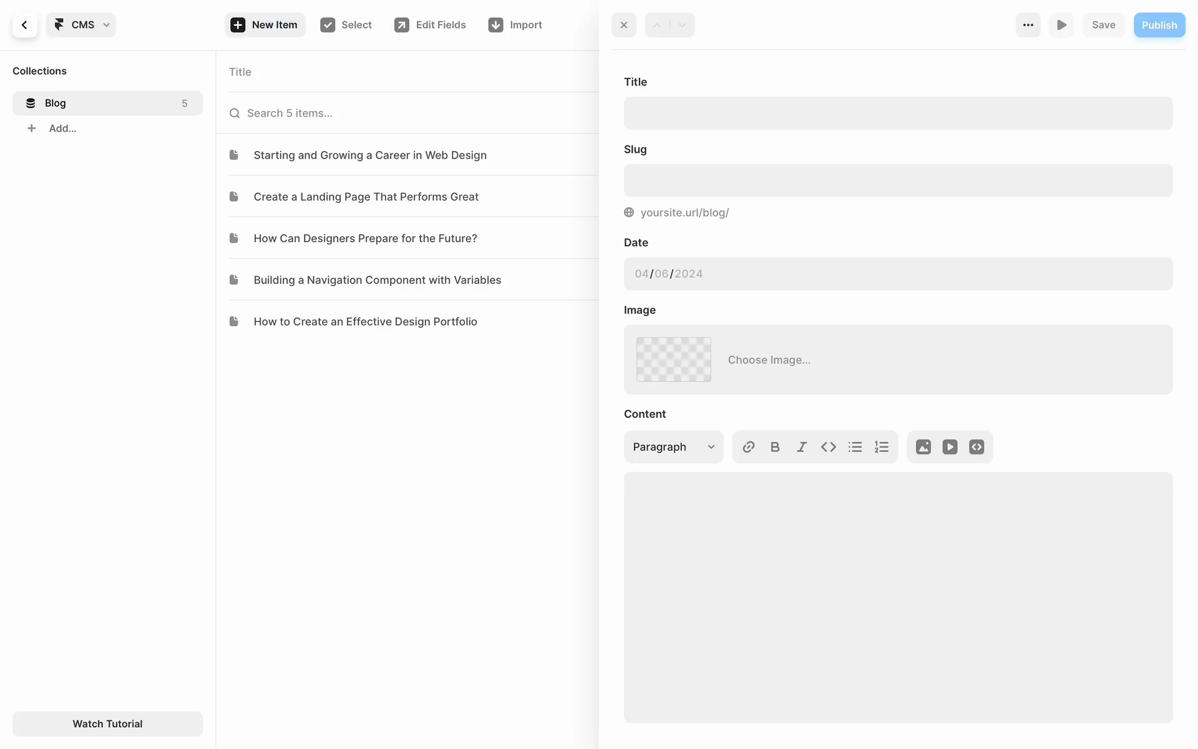Image resolution: width=1198 pixels, height=749 pixels.
Task: Click the Publish button
Action: (1159, 25)
